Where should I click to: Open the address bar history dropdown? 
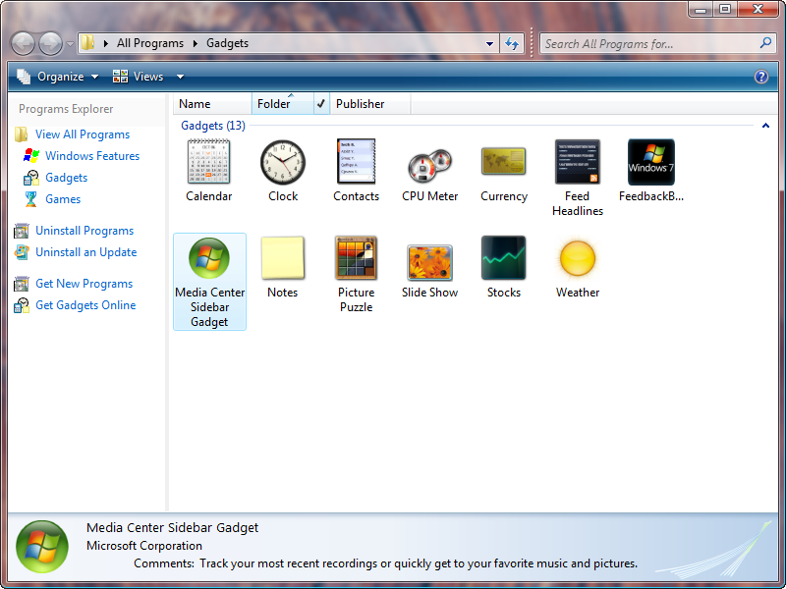[489, 43]
